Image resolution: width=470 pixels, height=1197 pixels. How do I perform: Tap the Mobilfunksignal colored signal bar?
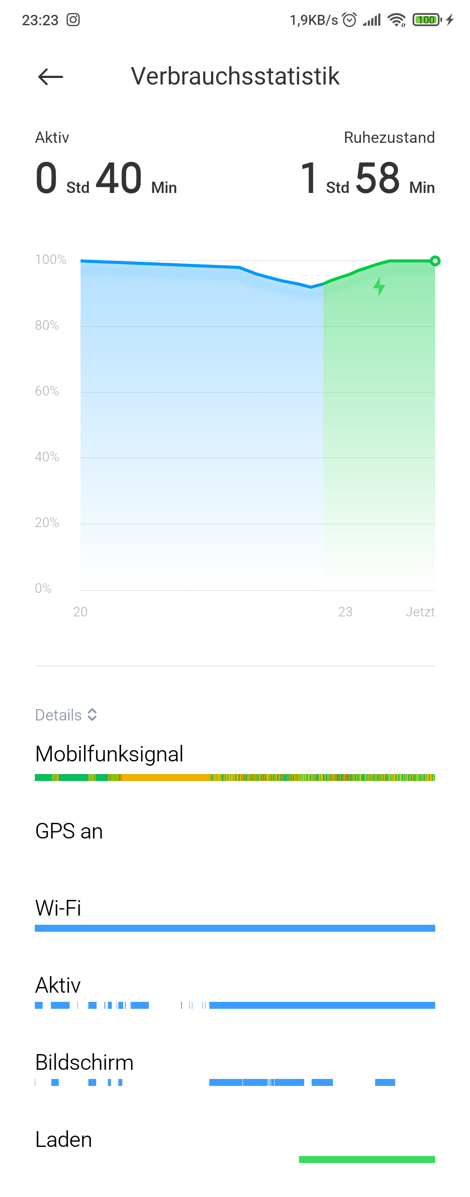click(235, 778)
